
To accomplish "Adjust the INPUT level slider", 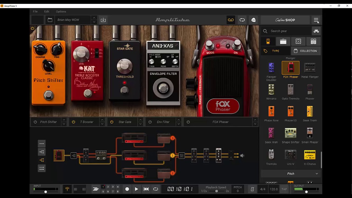I will 46,192.
